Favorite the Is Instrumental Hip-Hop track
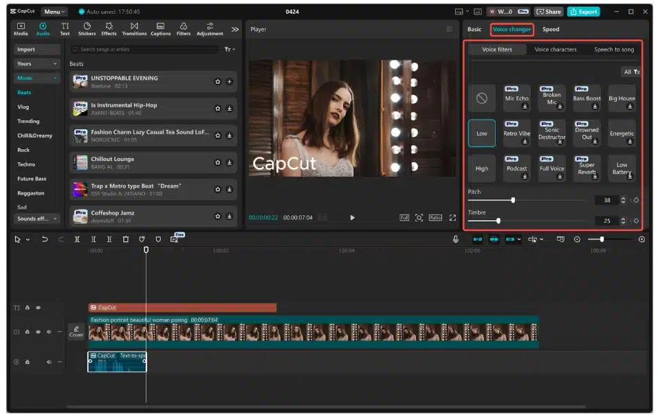This screenshot has height=414, width=658. coord(217,109)
